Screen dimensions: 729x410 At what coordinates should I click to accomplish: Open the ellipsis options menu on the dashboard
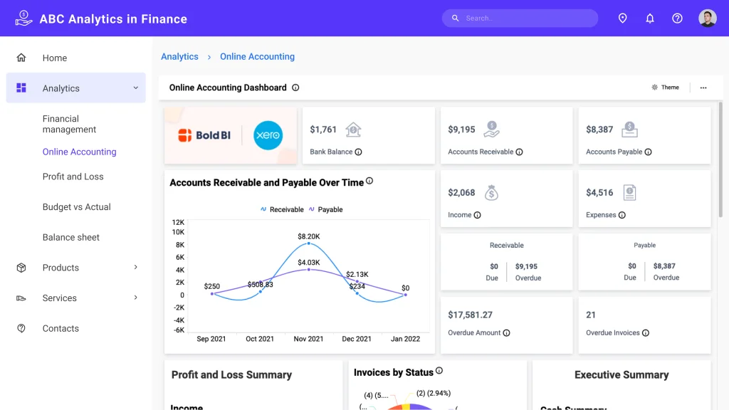(x=703, y=87)
